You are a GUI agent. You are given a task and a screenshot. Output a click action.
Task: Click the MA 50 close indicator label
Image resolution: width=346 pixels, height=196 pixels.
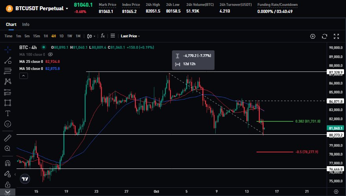tap(31, 68)
